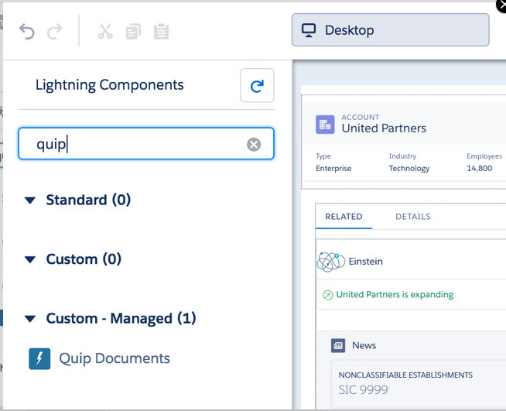Viewport: 506px width, 411px height.
Task: Select the cut scissors icon
Action: point(105,31)
